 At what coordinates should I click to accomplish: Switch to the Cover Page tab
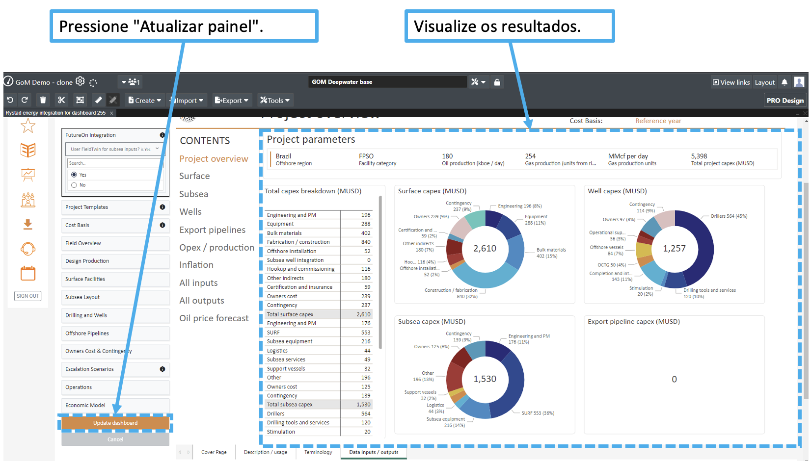pyautogui.click(x=214, y=452)
